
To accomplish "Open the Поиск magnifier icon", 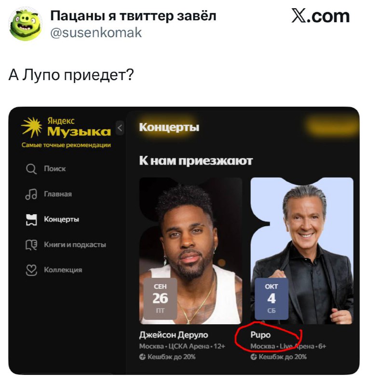I will pos(31,169).
